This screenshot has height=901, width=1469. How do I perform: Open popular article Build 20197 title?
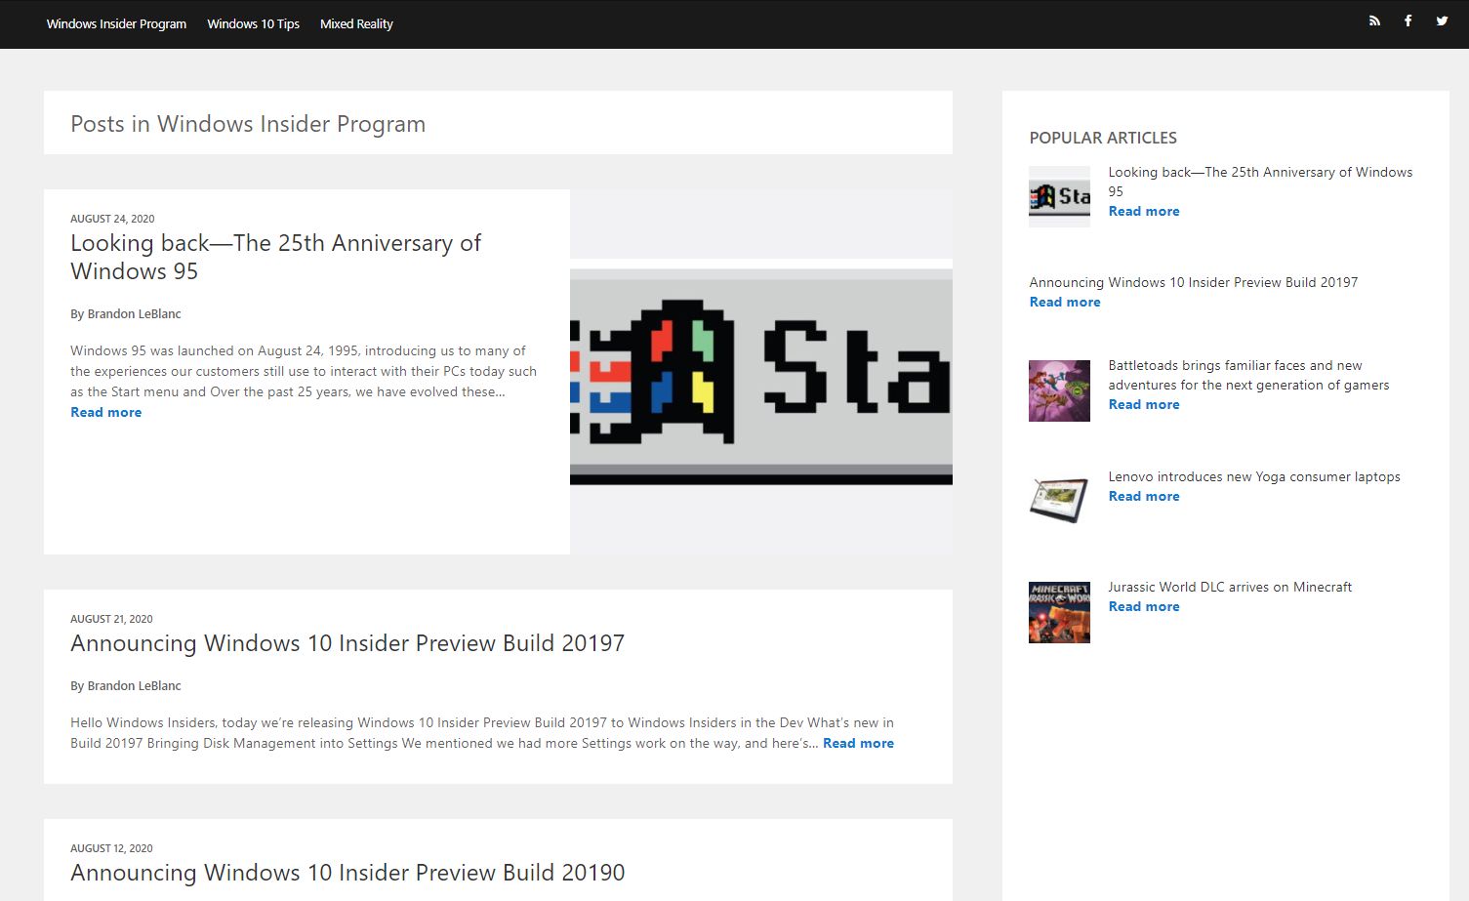pyautogui.click(x=1194, y=282)
